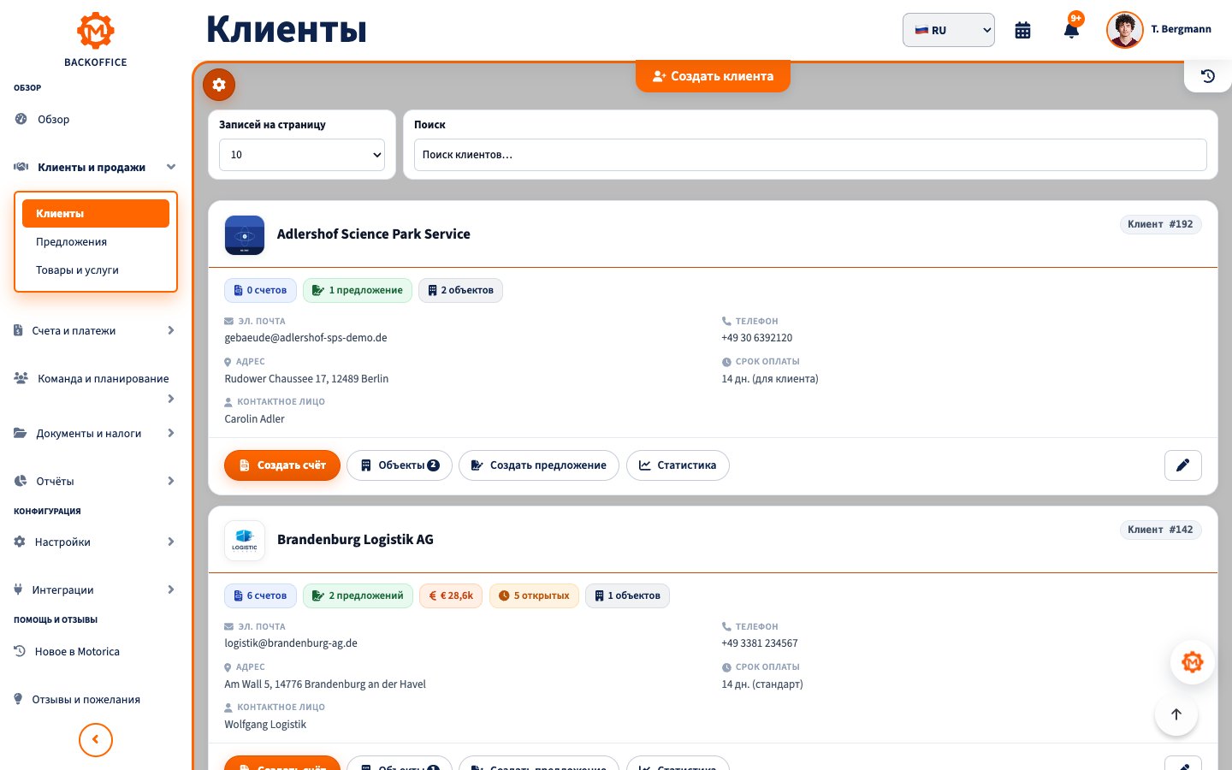The width and height of the screenshot is (1232, 770).
Task: Open the RU language dropdown
Action: 949,30
